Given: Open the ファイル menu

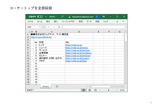Looking at the screenshot, I should tap(30, 21).
